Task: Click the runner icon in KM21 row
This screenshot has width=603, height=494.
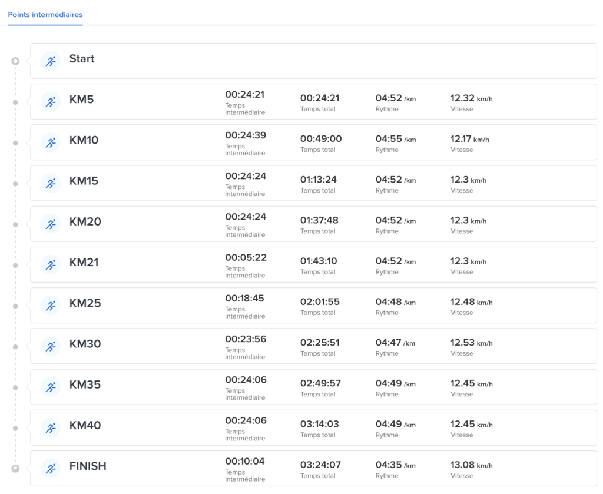Action: click(51, 265)
